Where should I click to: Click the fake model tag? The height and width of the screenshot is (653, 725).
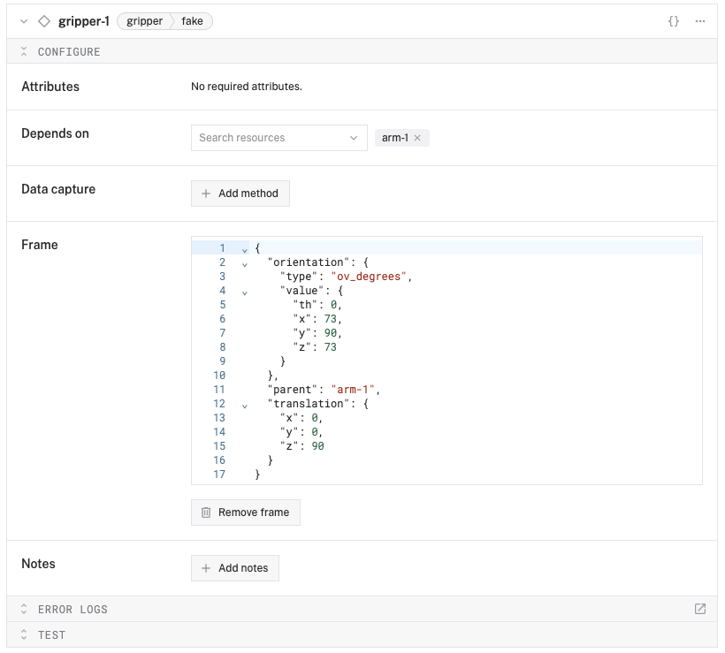192,21
